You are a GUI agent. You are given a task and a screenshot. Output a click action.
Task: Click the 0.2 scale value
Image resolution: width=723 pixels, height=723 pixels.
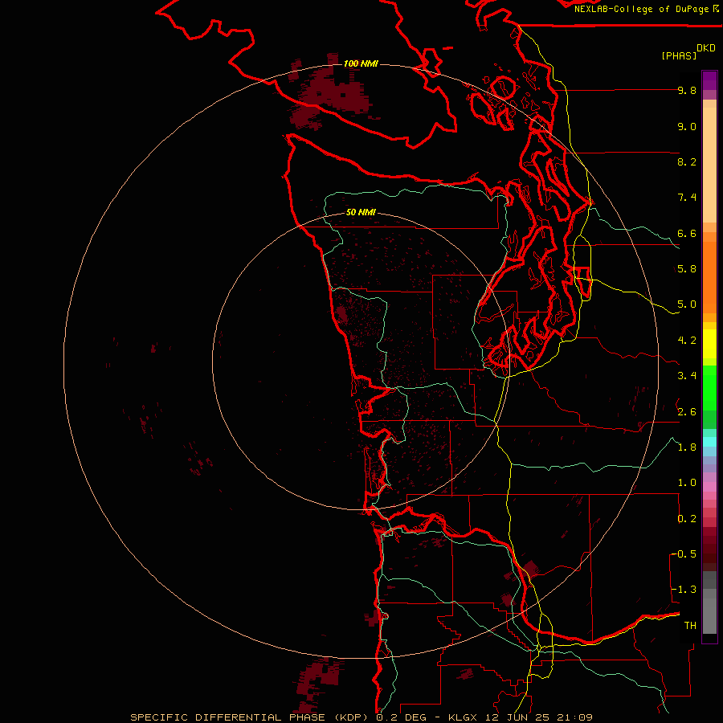(x=687, y=519)
